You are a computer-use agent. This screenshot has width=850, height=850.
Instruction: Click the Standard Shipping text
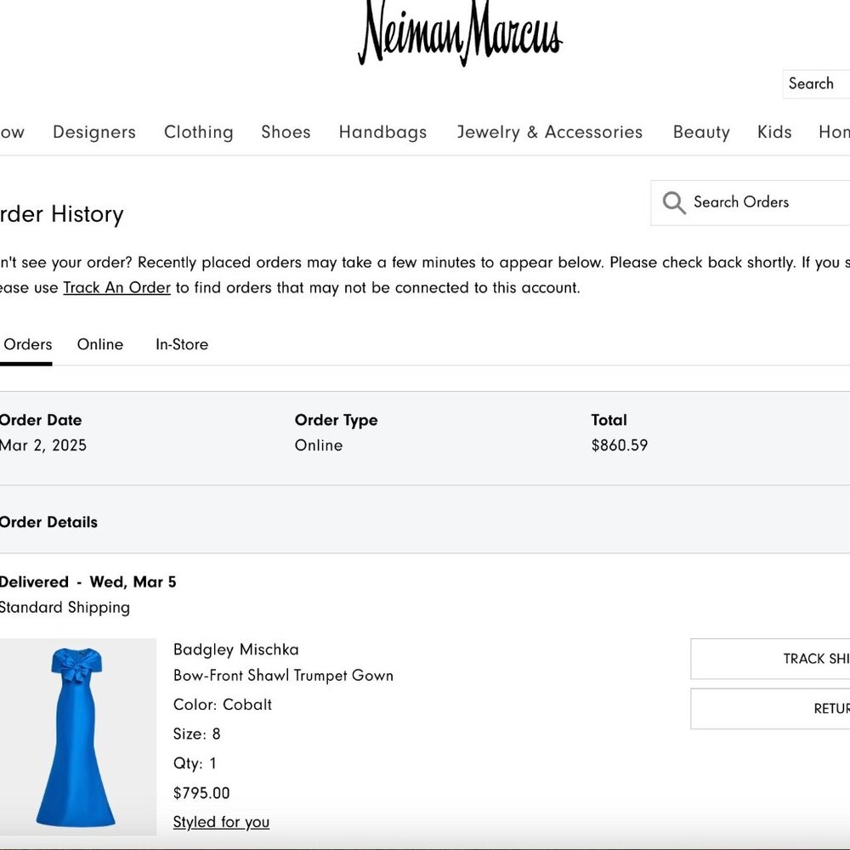(x=65, y=607)
